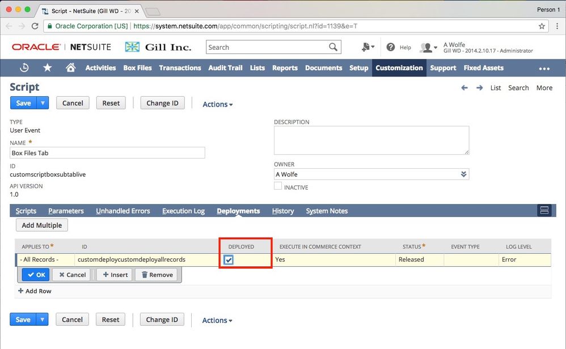Image resolution: width=566 pixels, height=349 pixels.
Task: Switch to the Execution Log tab
Action: (x=183, y=211)
